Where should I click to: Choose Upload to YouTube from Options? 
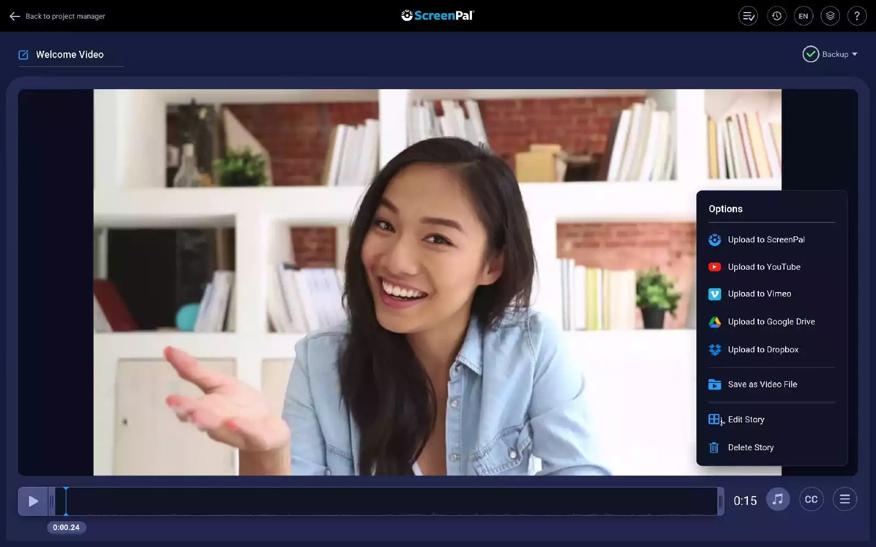click(x=764, y=266)
